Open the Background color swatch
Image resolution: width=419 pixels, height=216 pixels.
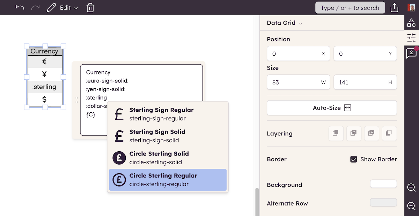pyautogui.click(x=383, y=184)
